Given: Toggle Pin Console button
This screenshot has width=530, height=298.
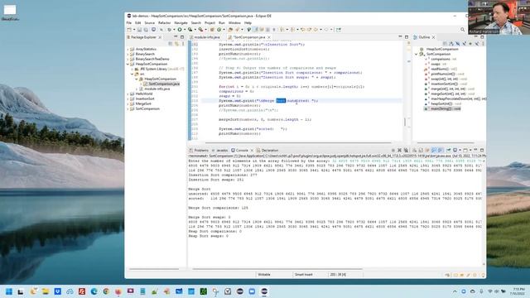Looking at the screenshot, I should 448,150.
